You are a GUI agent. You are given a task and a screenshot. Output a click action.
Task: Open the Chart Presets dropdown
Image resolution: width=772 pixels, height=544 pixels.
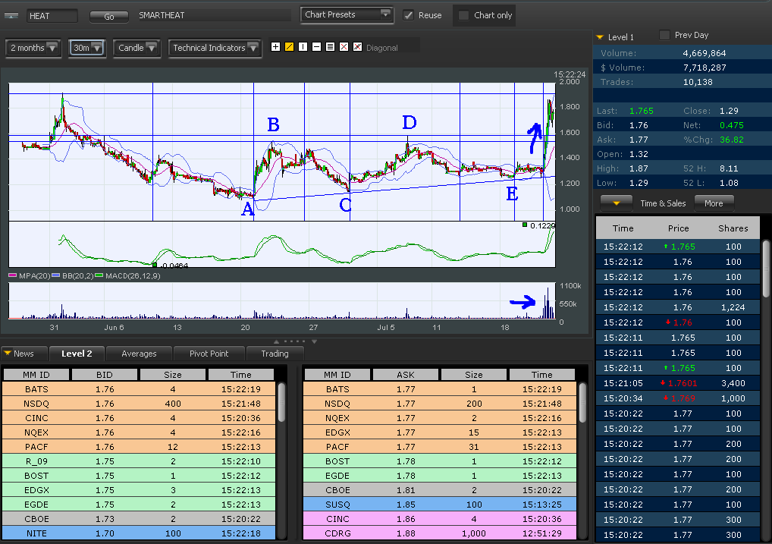click(347, 14)
